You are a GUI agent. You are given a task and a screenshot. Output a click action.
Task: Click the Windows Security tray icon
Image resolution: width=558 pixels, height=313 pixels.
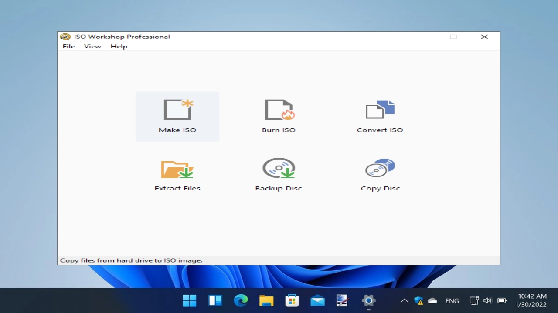pyautogui.click(x=418, y=300)
